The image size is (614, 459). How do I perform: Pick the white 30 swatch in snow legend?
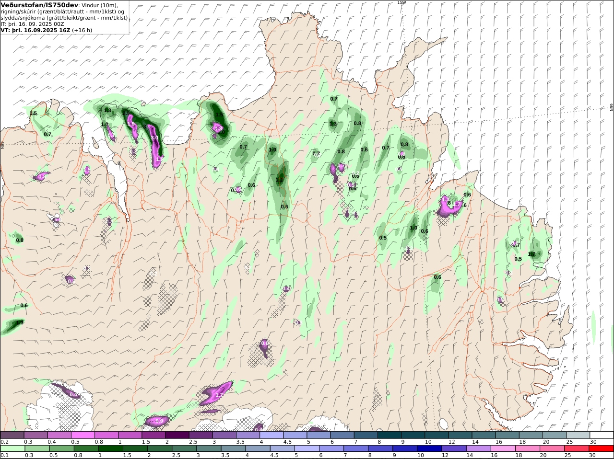[602, 435]
